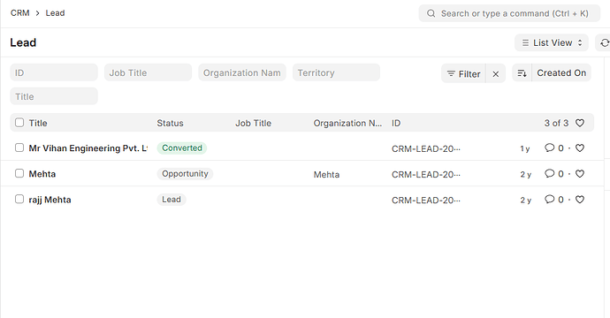Click the refresh icon next to List View
610x318 pixels.
(x=604, y=42)
